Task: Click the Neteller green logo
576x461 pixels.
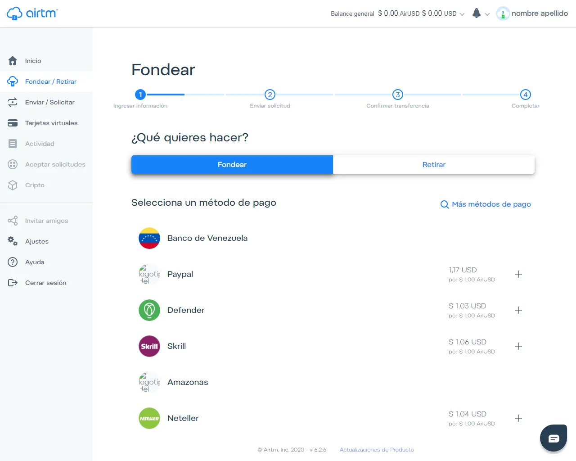Action: [x=149, y=418]
